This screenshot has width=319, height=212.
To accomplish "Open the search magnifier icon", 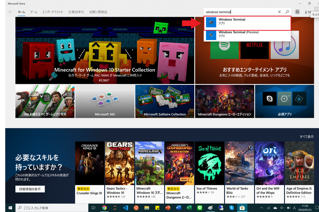I will (x=287, y=12).
